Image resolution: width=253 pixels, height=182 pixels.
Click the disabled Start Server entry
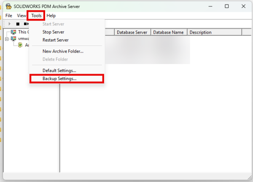67,24
